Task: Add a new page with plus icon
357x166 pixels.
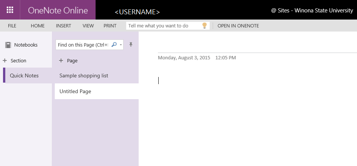Action: click(61, 60)
